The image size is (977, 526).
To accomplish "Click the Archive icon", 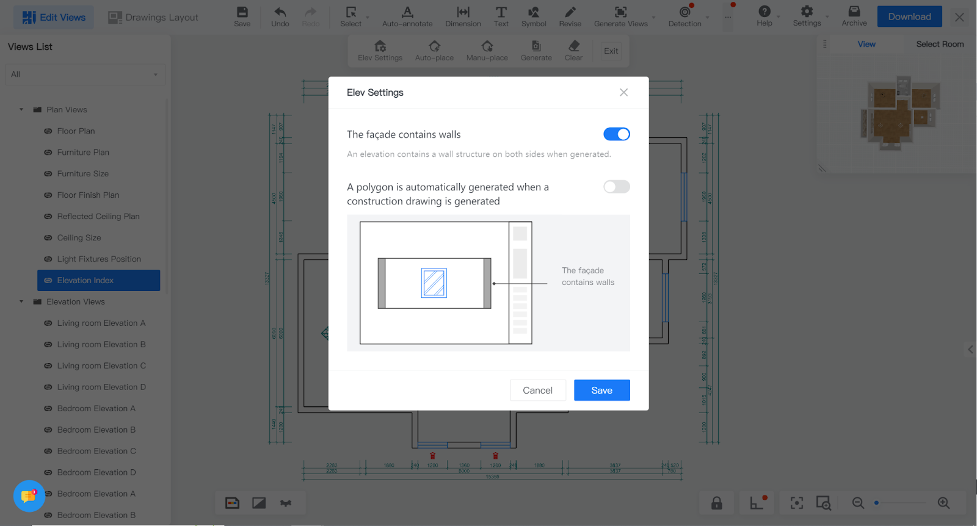I will [x=854, y=12].
